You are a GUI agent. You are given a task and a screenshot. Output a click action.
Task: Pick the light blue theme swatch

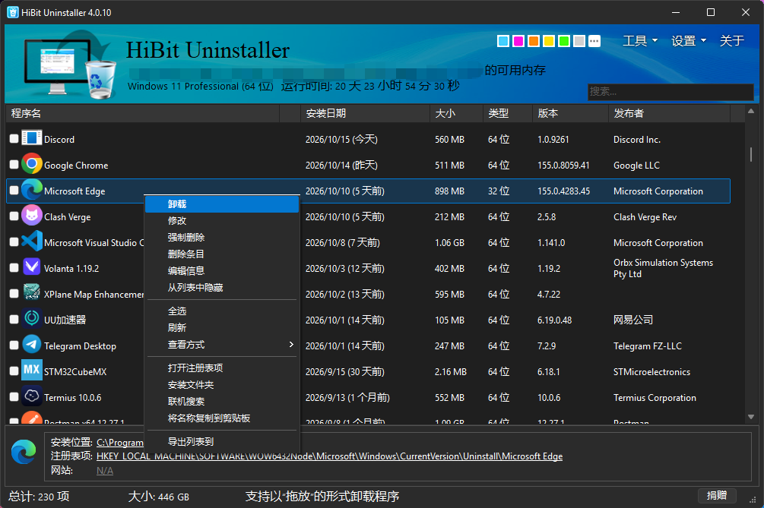[x=503, y=41]
